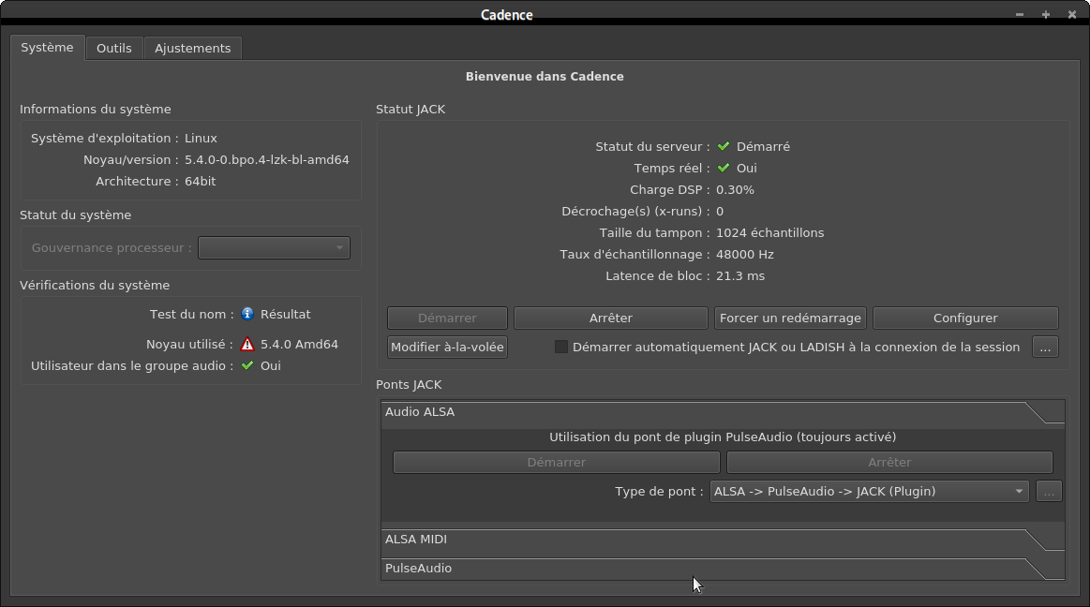Click the green checkmark for audio group user
1090x607 pixels.
[x=247, y=365]
